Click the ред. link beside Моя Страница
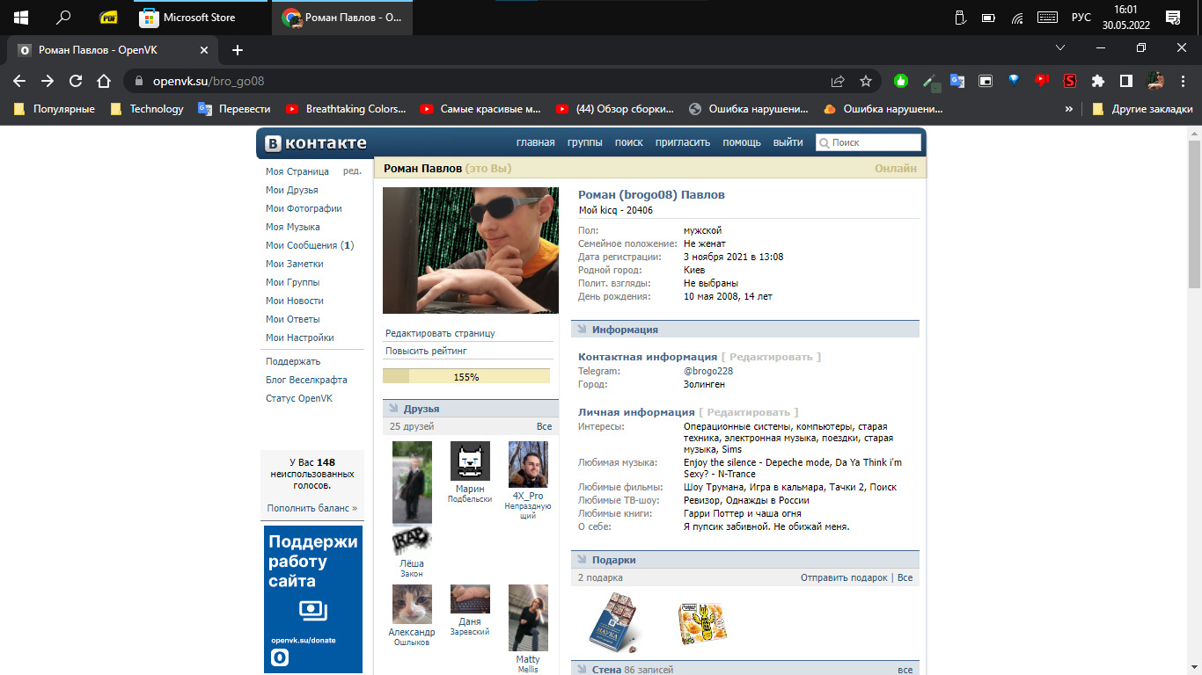 pyautogui.click(x=352, y=171)
